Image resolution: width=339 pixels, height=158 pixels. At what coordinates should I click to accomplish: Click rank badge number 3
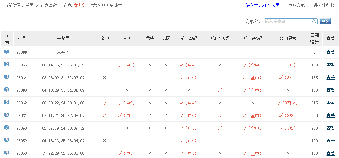click(x=7, y=77)
